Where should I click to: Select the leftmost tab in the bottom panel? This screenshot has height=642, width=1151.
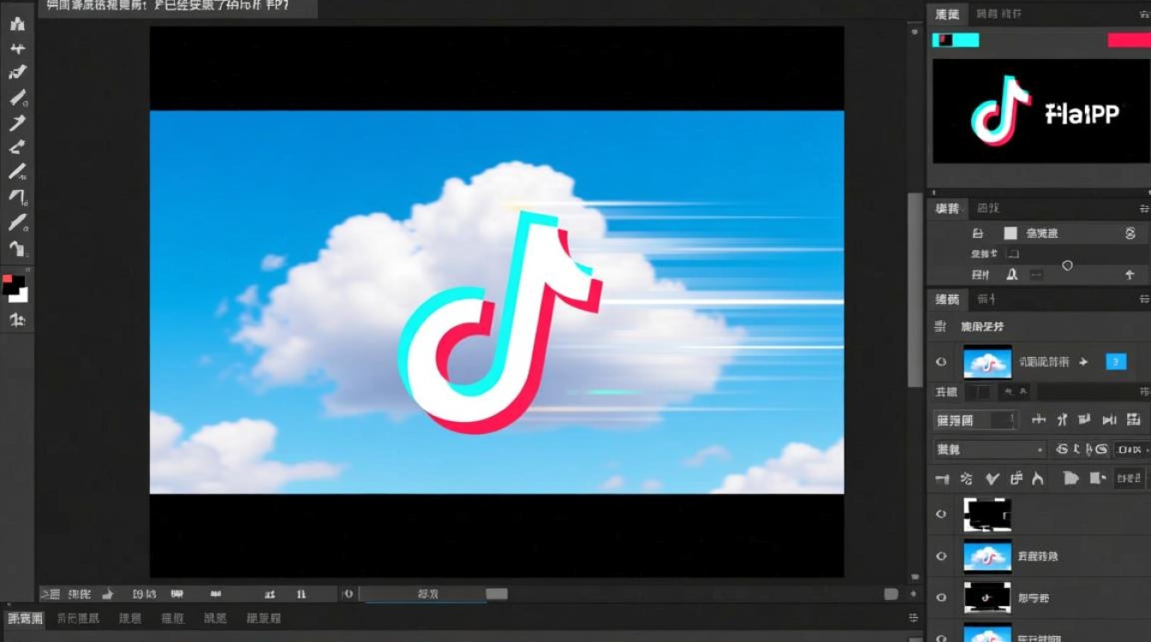click(25, 617)
